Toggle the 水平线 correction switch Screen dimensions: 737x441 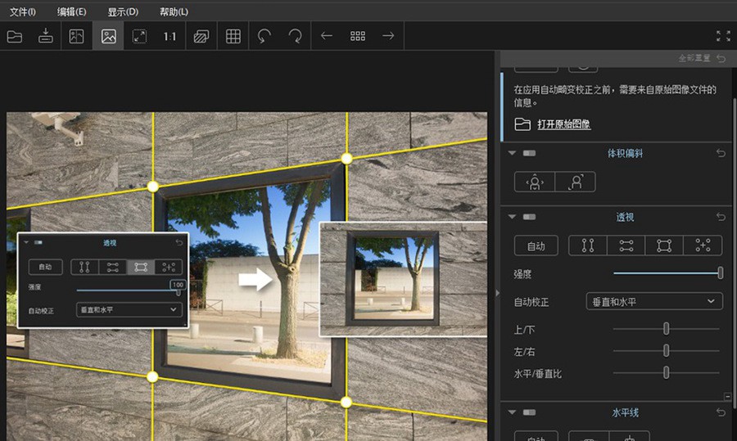[529, 412]
